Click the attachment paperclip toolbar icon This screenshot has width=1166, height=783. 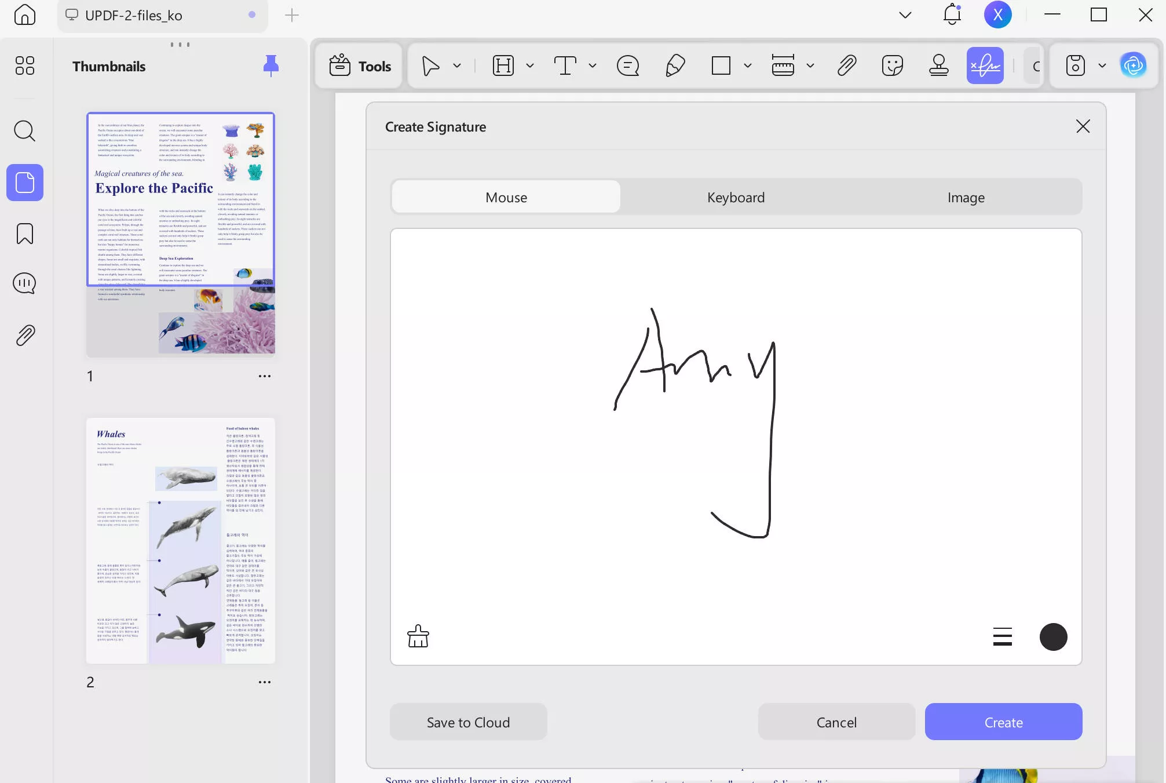(847, 65)
